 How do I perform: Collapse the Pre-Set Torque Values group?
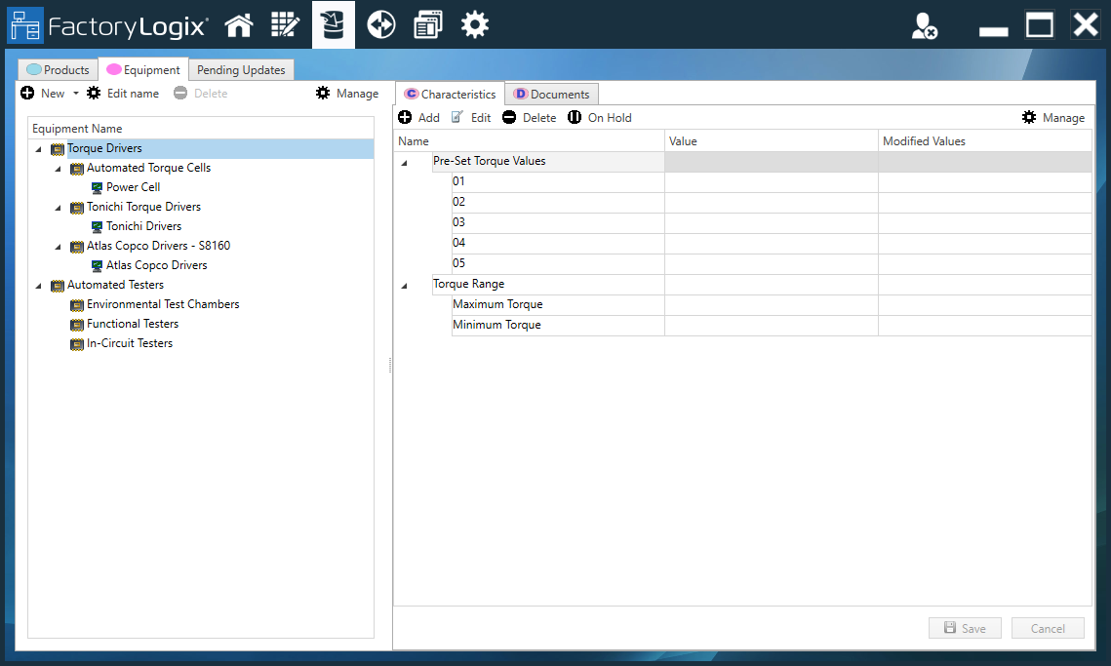pos(405,163)
